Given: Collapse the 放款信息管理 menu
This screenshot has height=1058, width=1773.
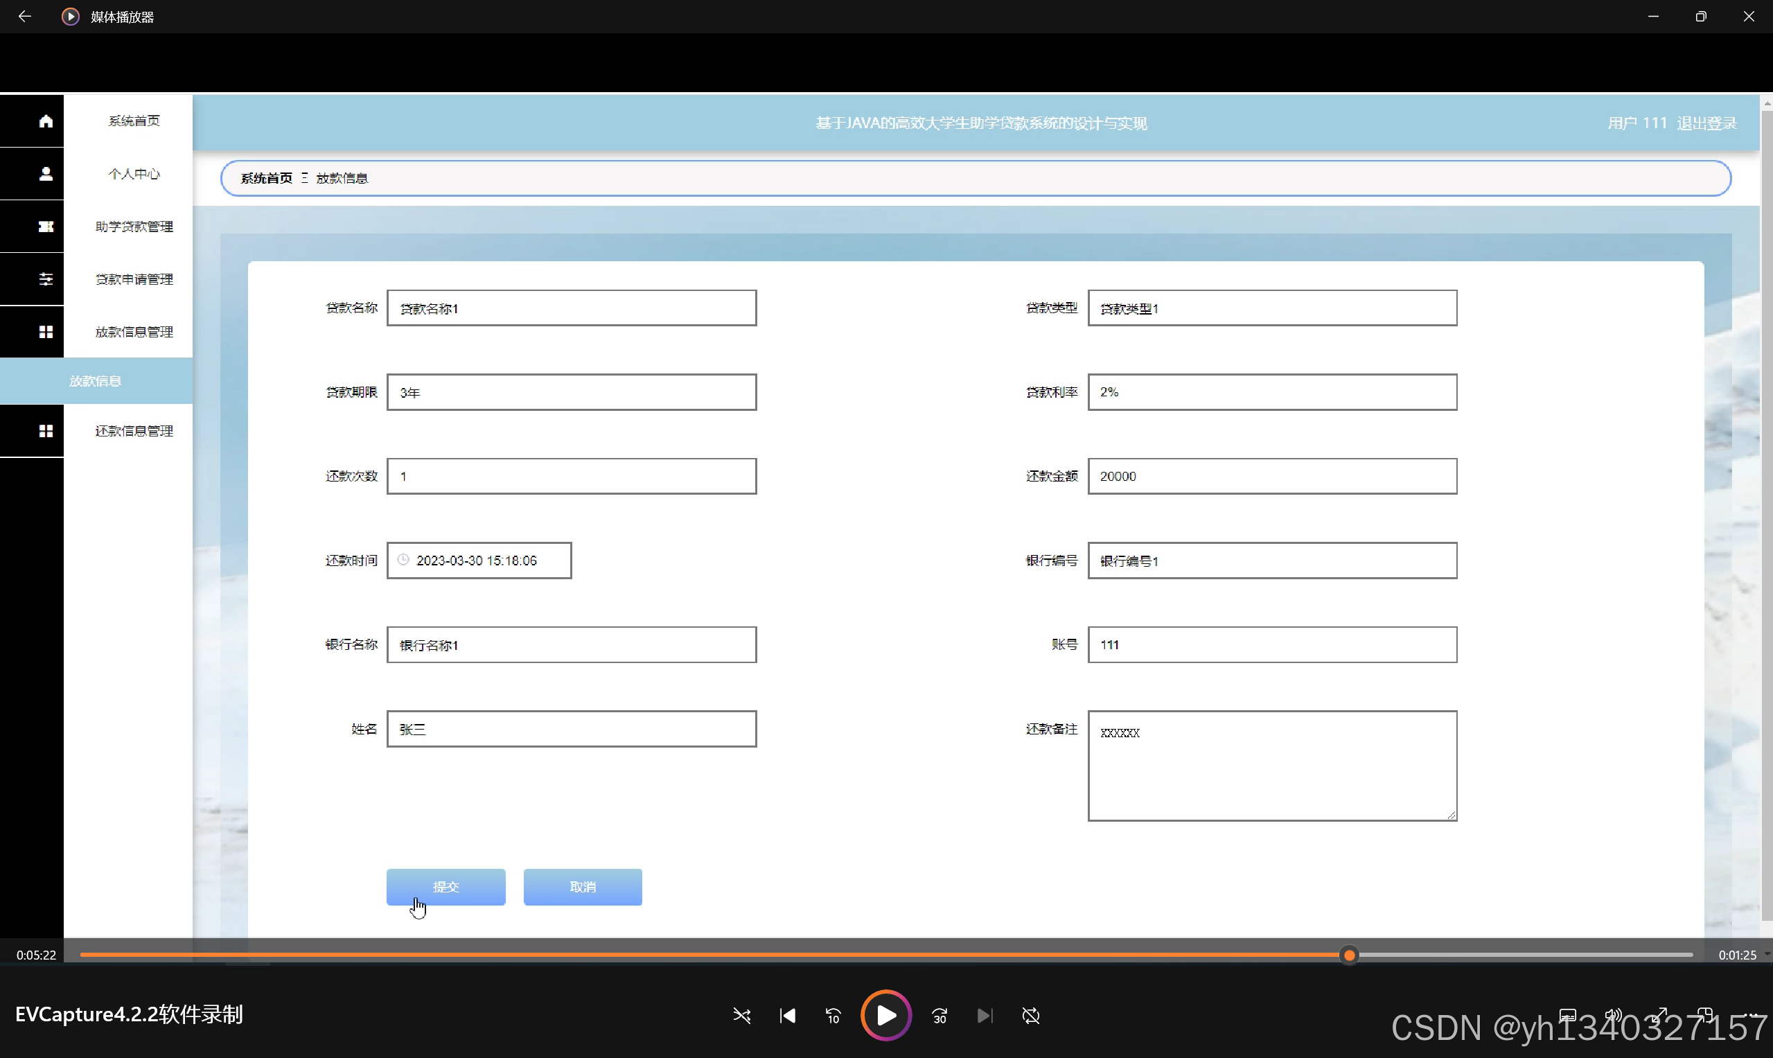Looking at the screenshot, I should 134,333.
